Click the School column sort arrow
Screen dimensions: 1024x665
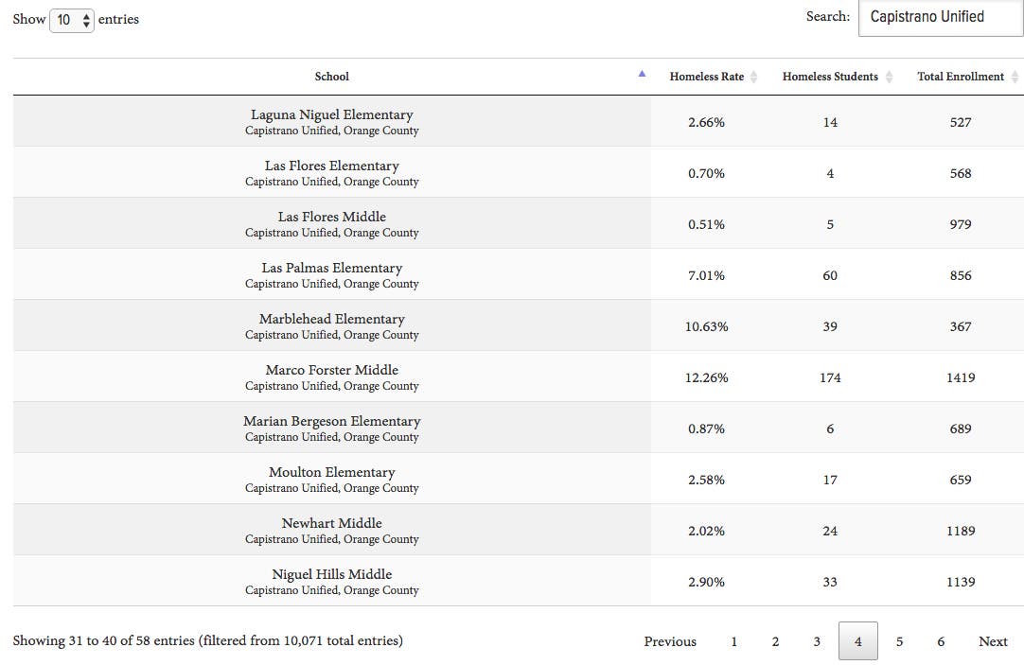click(x=642, y=75)
